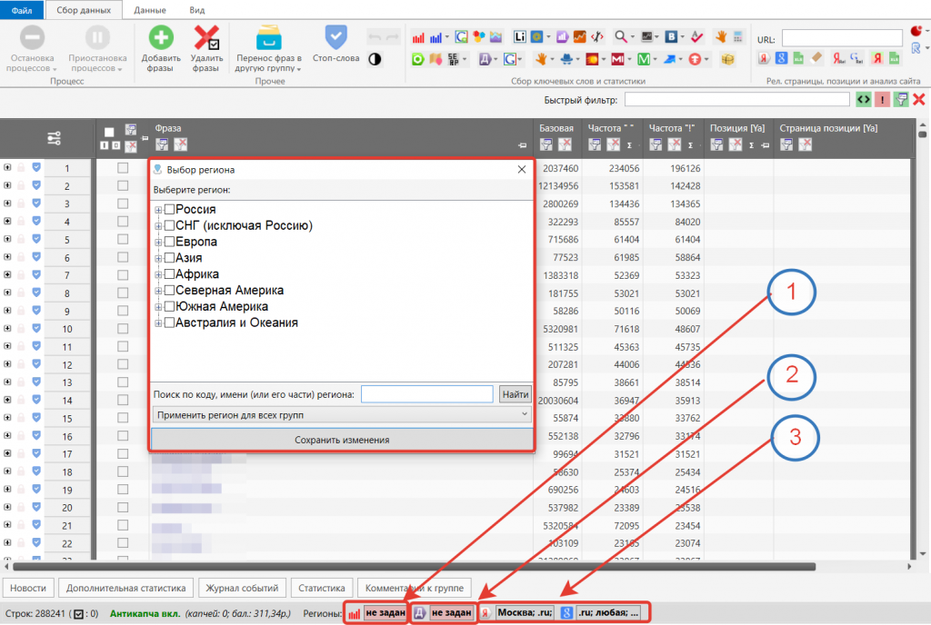Click the red bar-chart Wordstat icon in the ribbon
Image resolution: width=931 pixels, height=625 pixels.
418,38
